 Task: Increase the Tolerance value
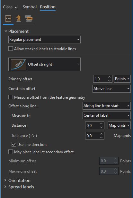coord(101,134)
